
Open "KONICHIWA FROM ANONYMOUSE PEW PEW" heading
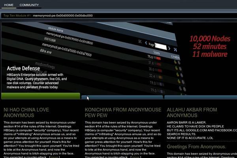(x=123, y=113)
